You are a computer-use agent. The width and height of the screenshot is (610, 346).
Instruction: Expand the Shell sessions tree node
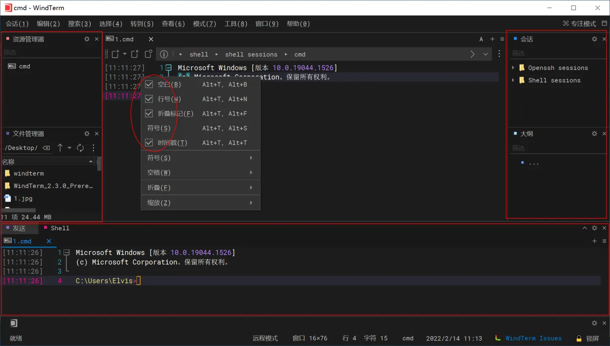(513, 80)
